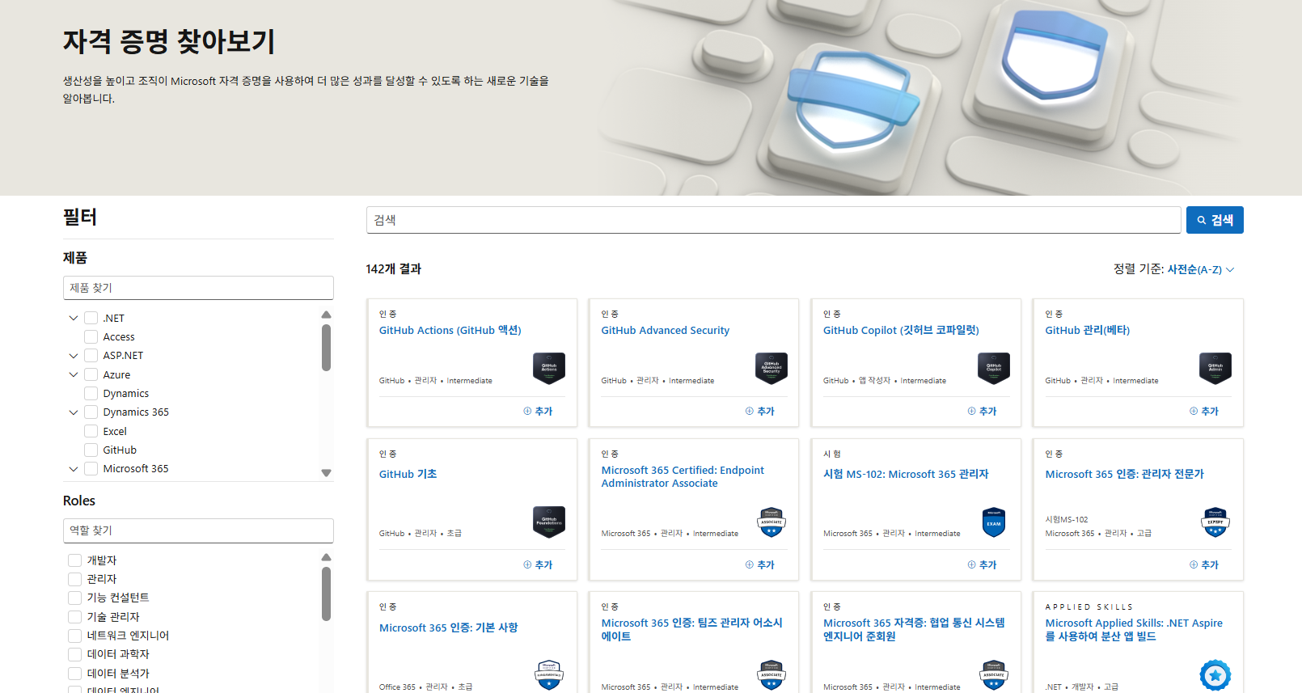1302x693 pixels.
Task: Add 관리자 전문가 certification via 추가
Action: click(1204, 564)
